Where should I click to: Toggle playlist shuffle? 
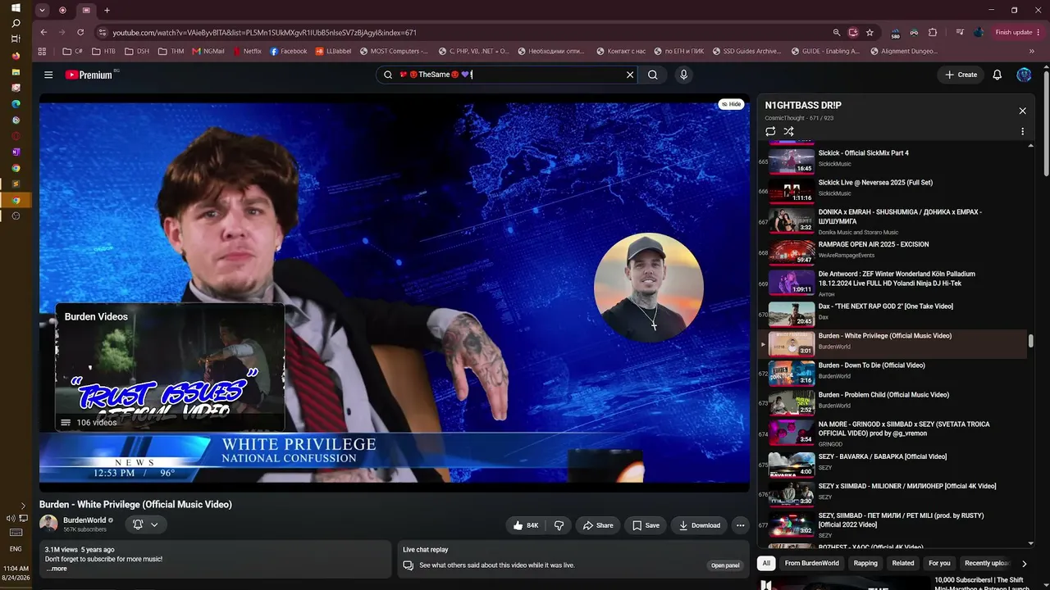(788, 131)
